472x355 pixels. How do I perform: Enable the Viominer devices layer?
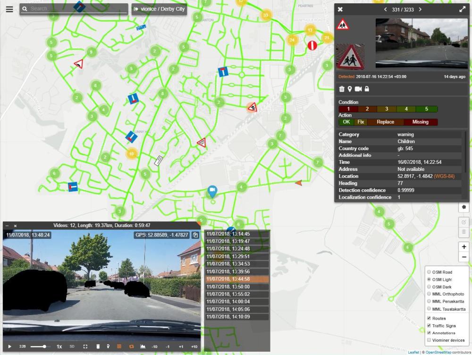point(429,340)
